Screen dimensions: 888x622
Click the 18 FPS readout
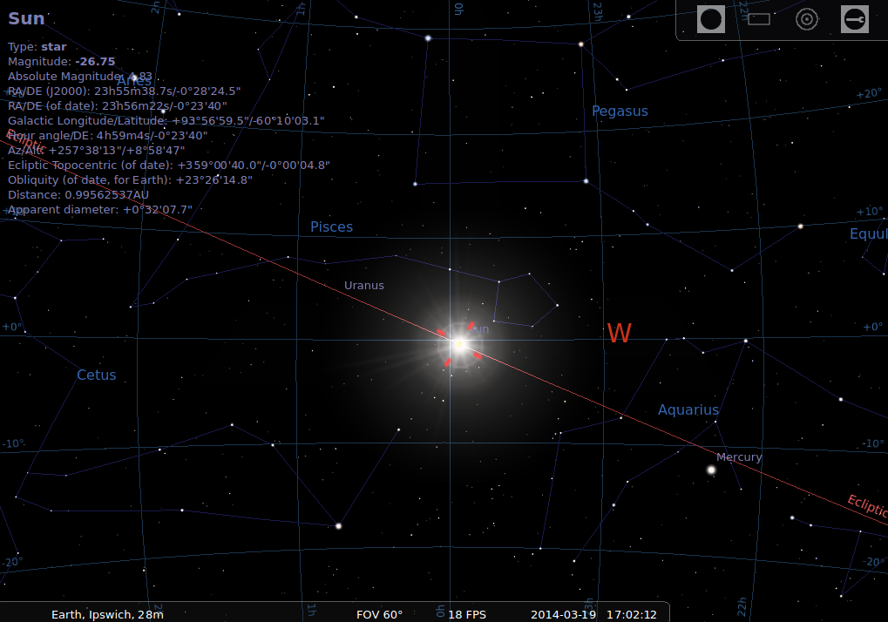[x=467, y=614]
